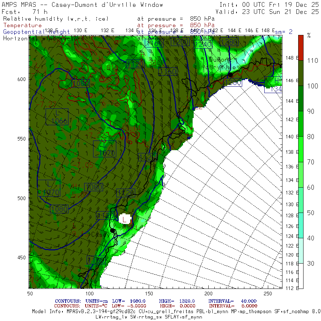Click the blue 'Geopotential height' legend label
The width and height of the screenshot is (321, 321).
click(36, 32)
